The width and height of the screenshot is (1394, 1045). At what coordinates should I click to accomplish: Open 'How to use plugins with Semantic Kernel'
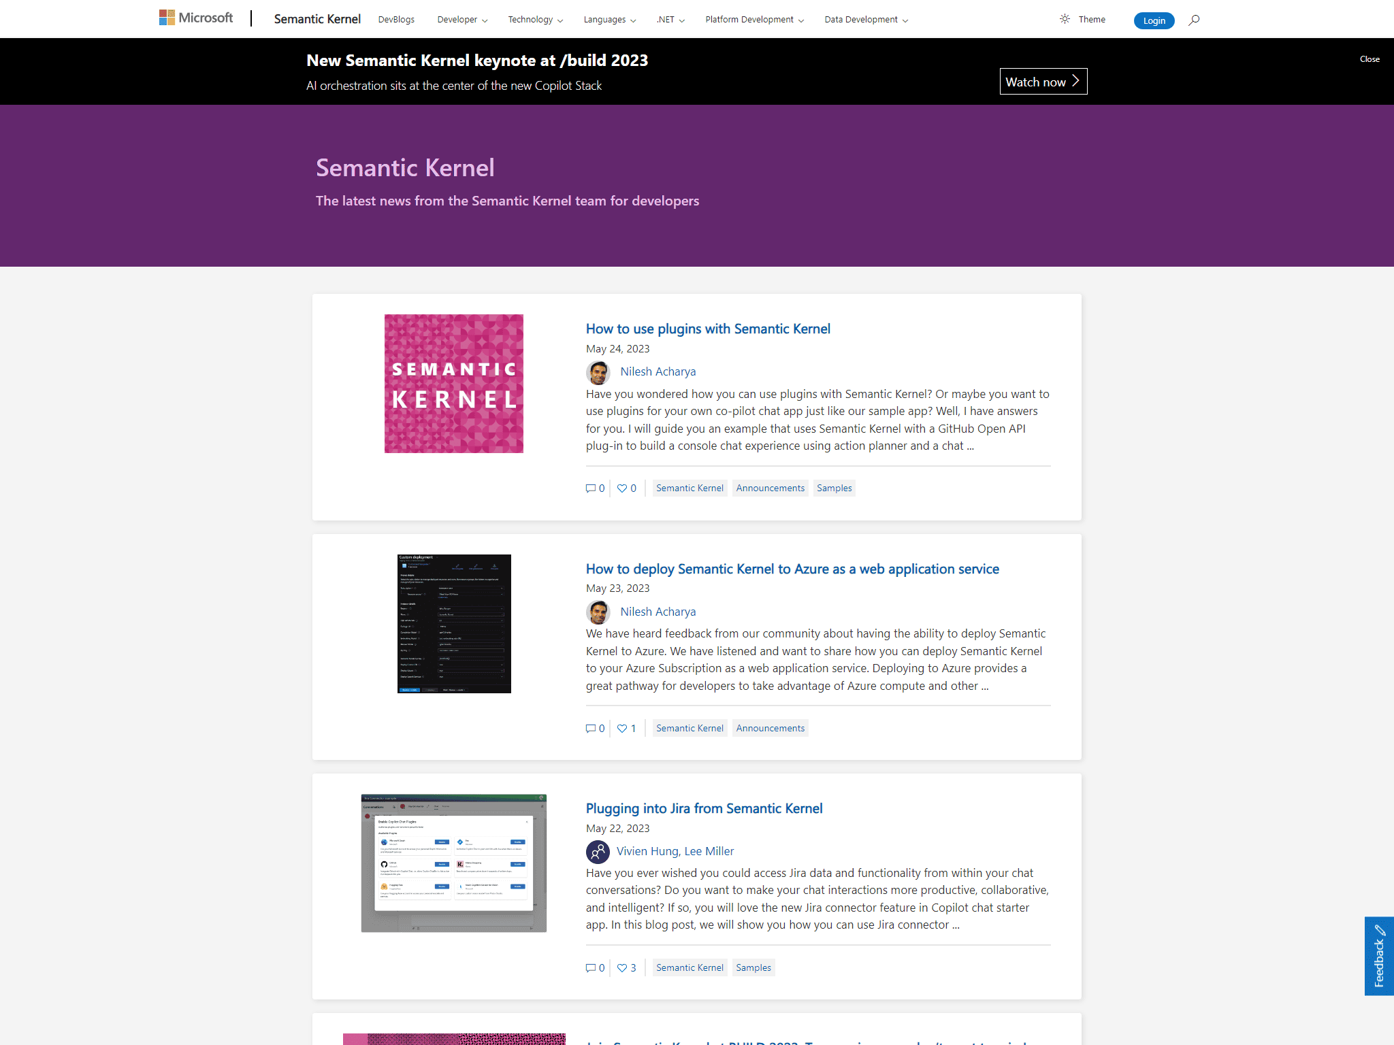pos(708,329)
